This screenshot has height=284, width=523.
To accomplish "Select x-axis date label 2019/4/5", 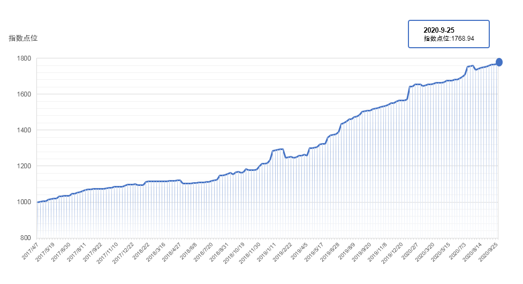I will coord(299,251).
